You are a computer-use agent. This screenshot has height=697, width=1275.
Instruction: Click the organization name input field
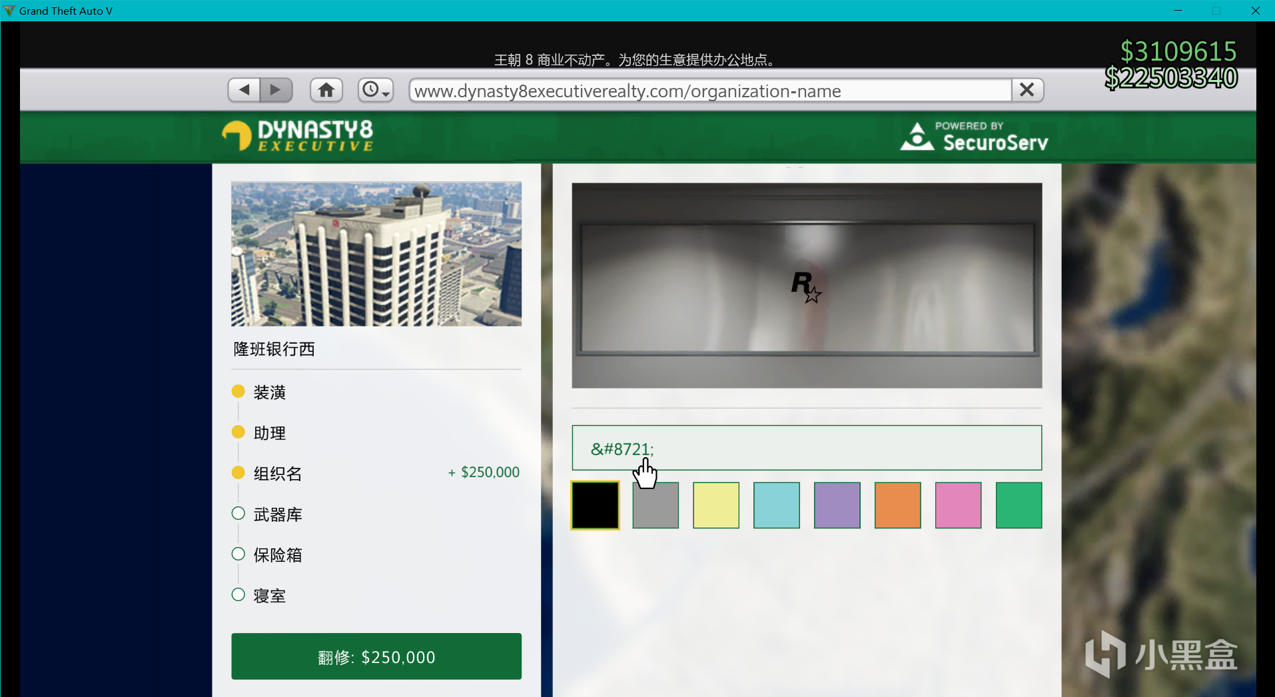click(x=807, y=448)
